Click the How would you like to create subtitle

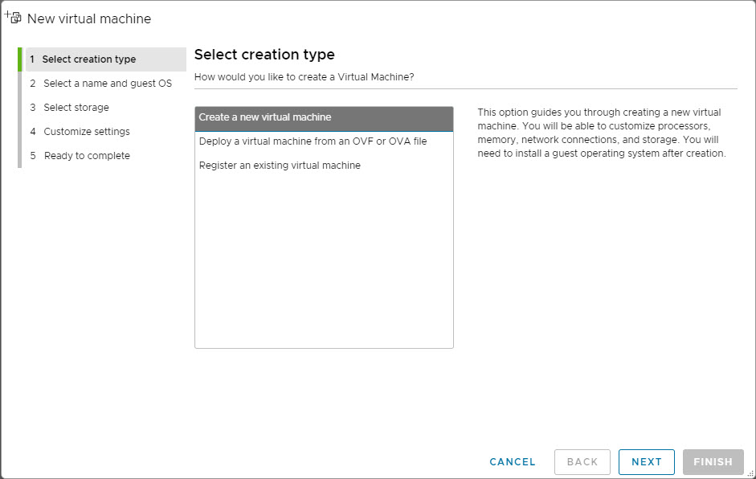click(304, 77)
